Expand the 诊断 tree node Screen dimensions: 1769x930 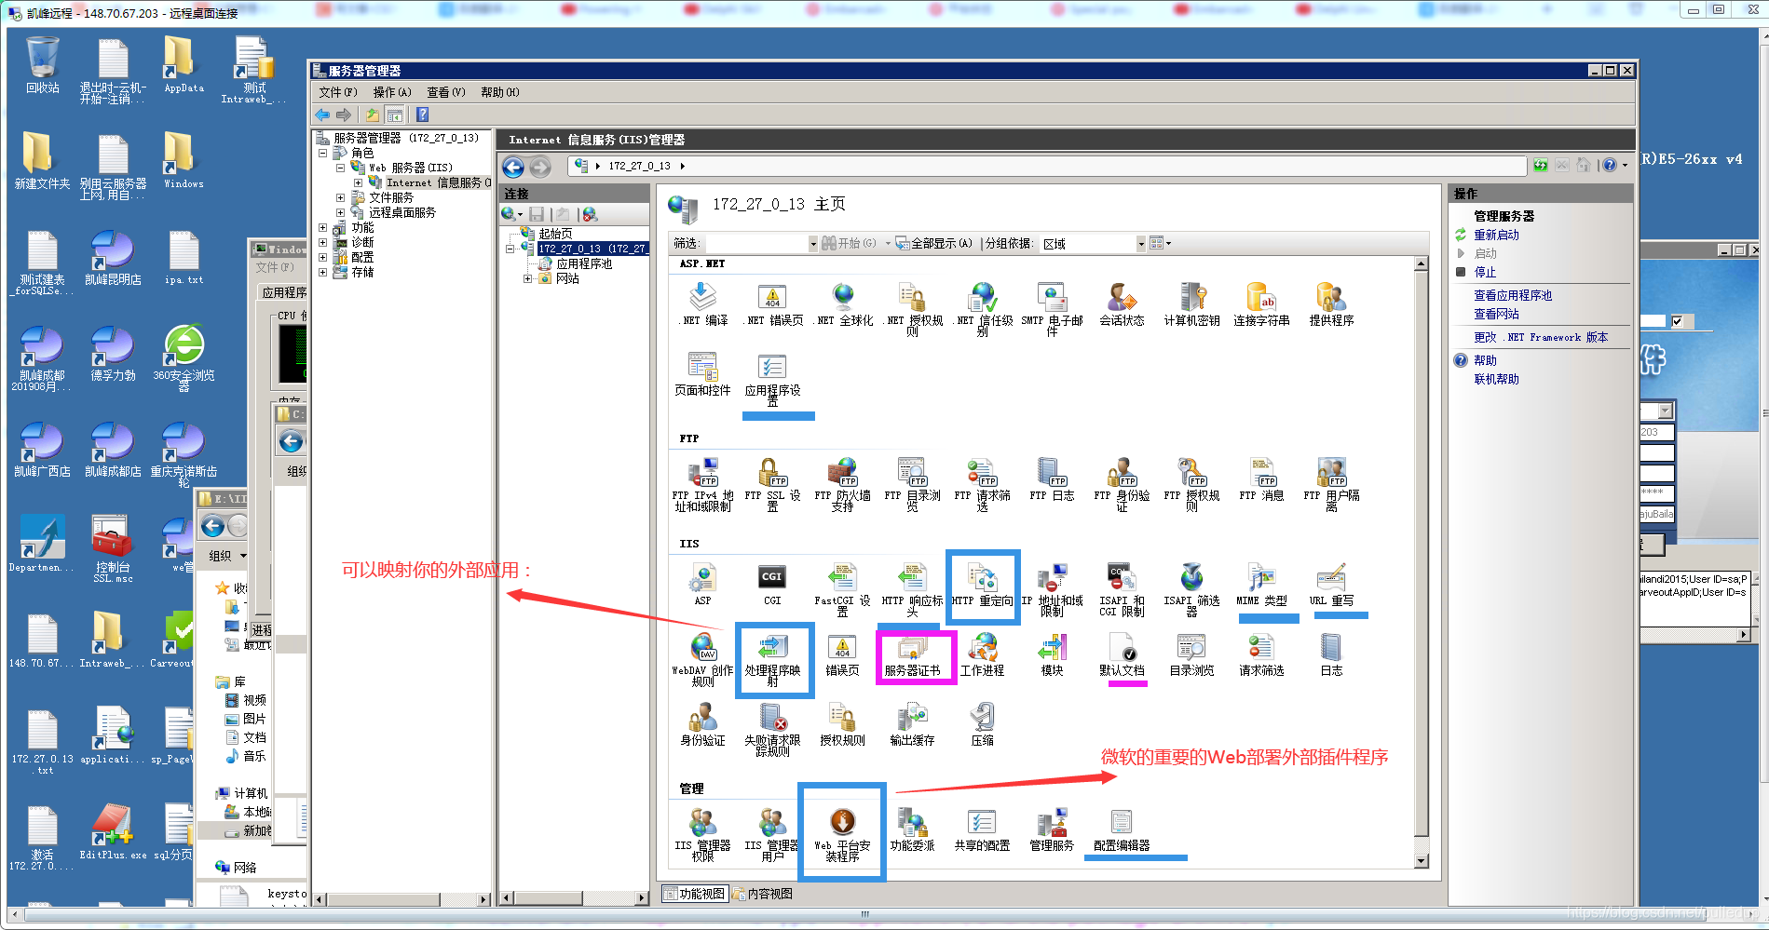(323, 242)
